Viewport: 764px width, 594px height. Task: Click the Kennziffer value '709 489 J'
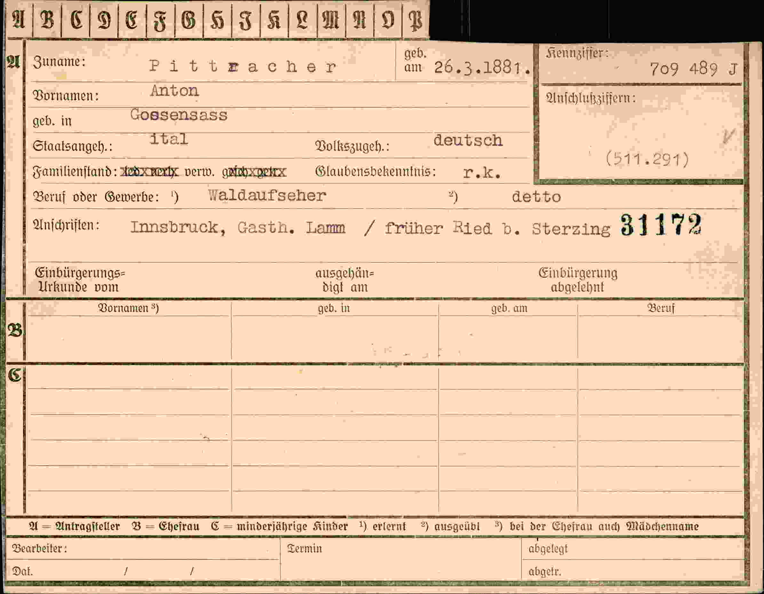694,69
